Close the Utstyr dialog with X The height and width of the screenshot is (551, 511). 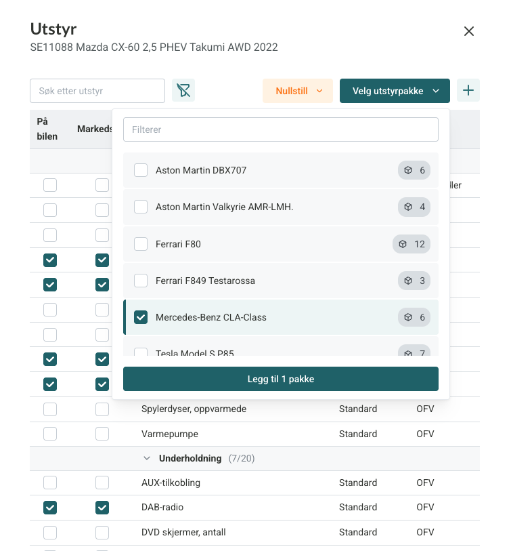tap(468, 31)
